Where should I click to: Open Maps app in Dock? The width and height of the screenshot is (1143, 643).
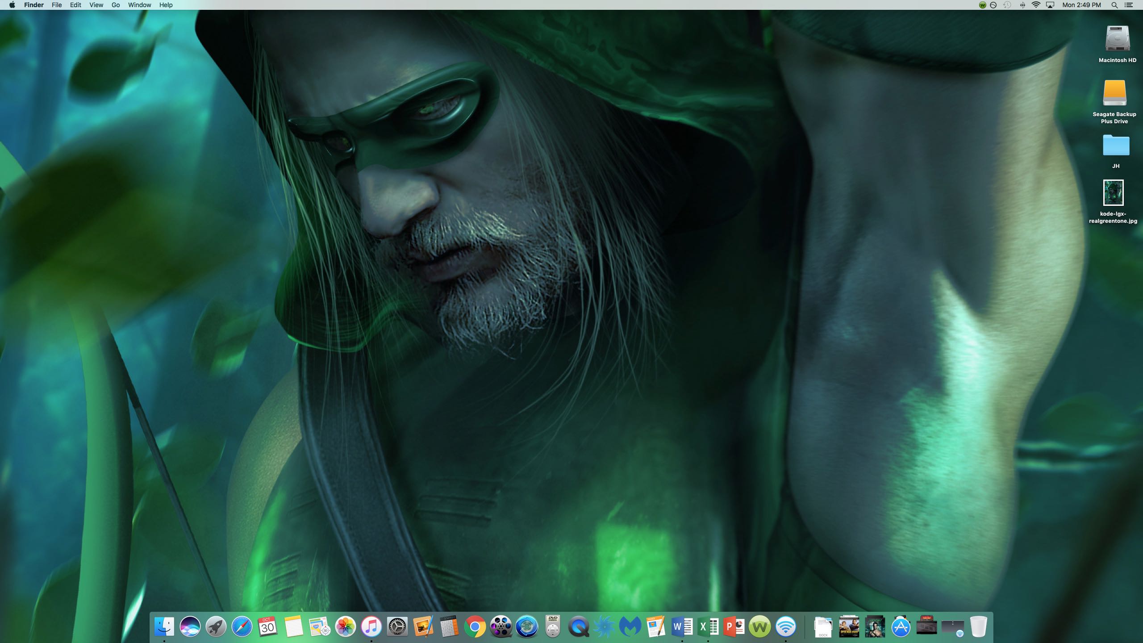tap(319, 626)
